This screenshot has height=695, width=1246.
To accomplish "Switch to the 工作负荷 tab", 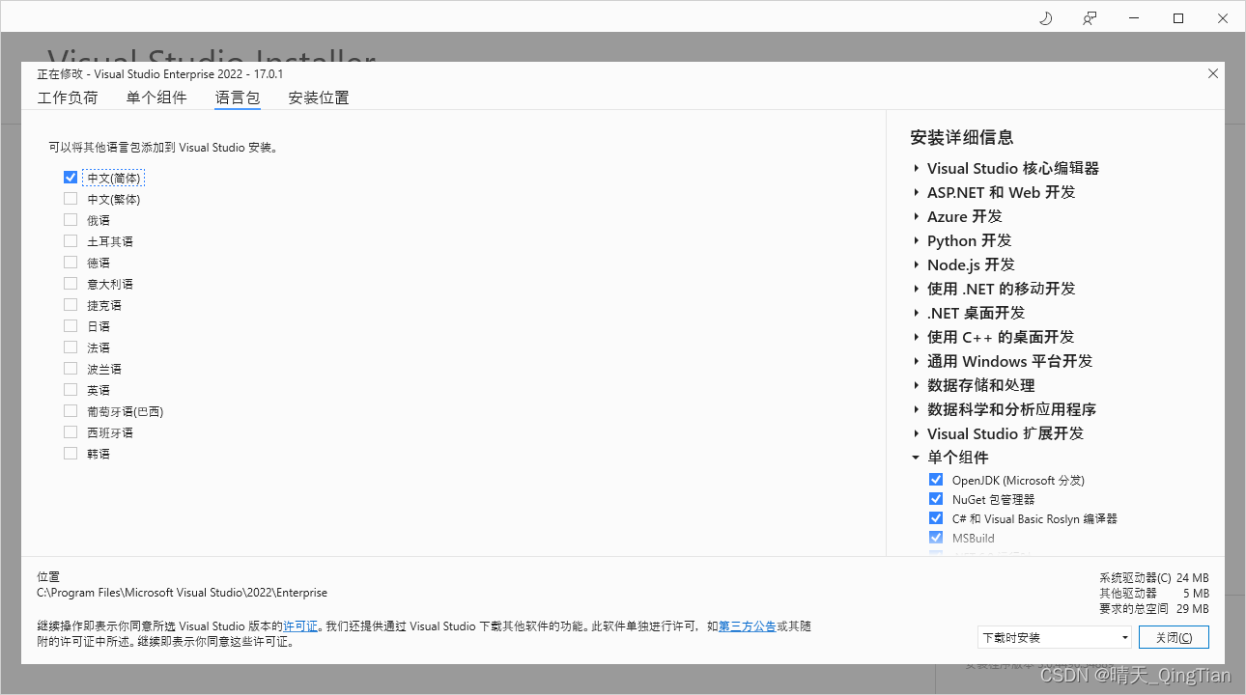I will (68, 97).
